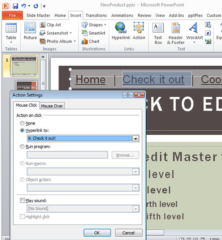Select the second layout thumbnail with orange block
Screen dimensions: 222x240
[x=26, y=85]
